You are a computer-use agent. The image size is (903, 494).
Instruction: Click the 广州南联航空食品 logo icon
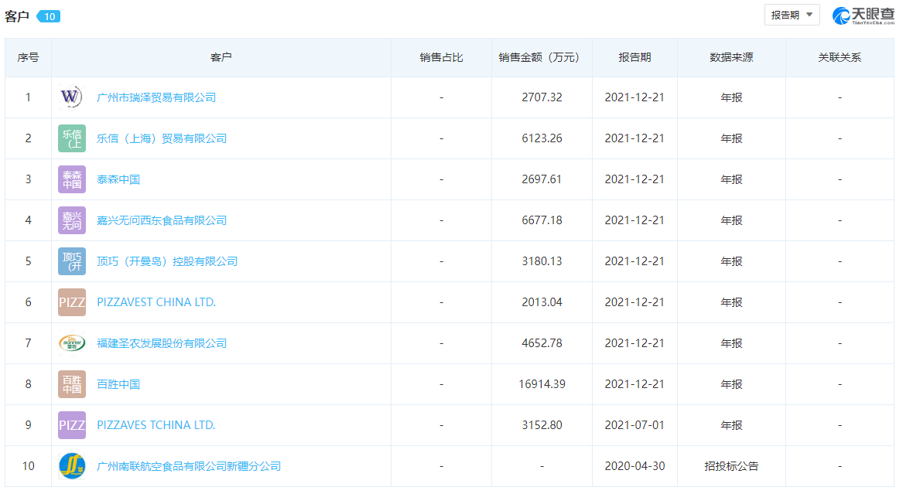[71, 466]
